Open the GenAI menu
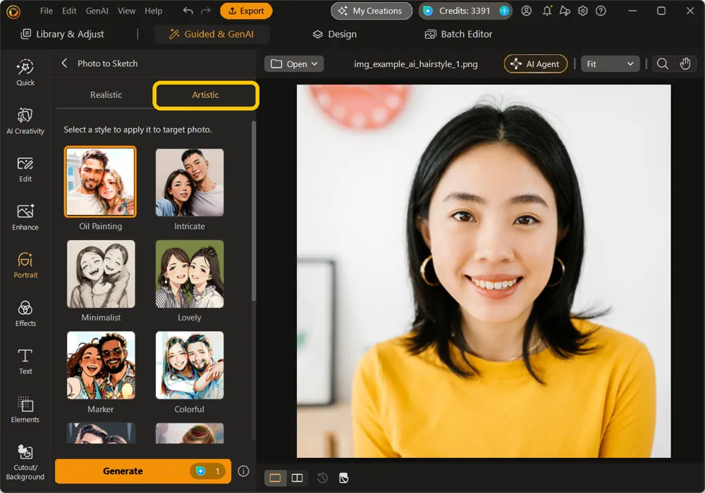The image size is (705, 493). coord(97,11)
